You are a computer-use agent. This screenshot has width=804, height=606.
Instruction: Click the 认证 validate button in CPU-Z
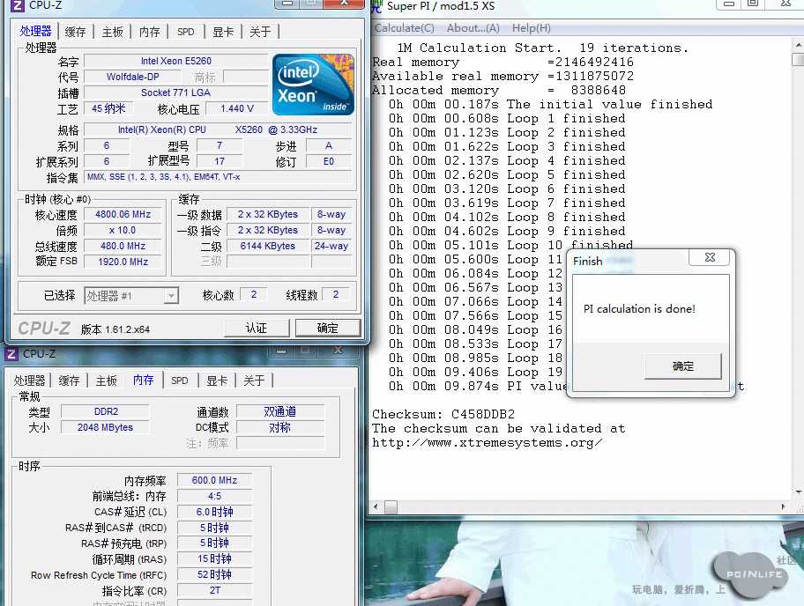pos(257,328)
